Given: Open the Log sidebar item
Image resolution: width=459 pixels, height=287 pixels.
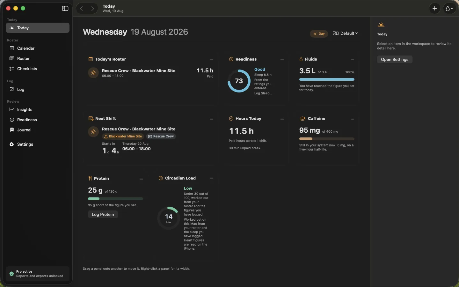Looking at the screenshot, I should click(38, 90).
